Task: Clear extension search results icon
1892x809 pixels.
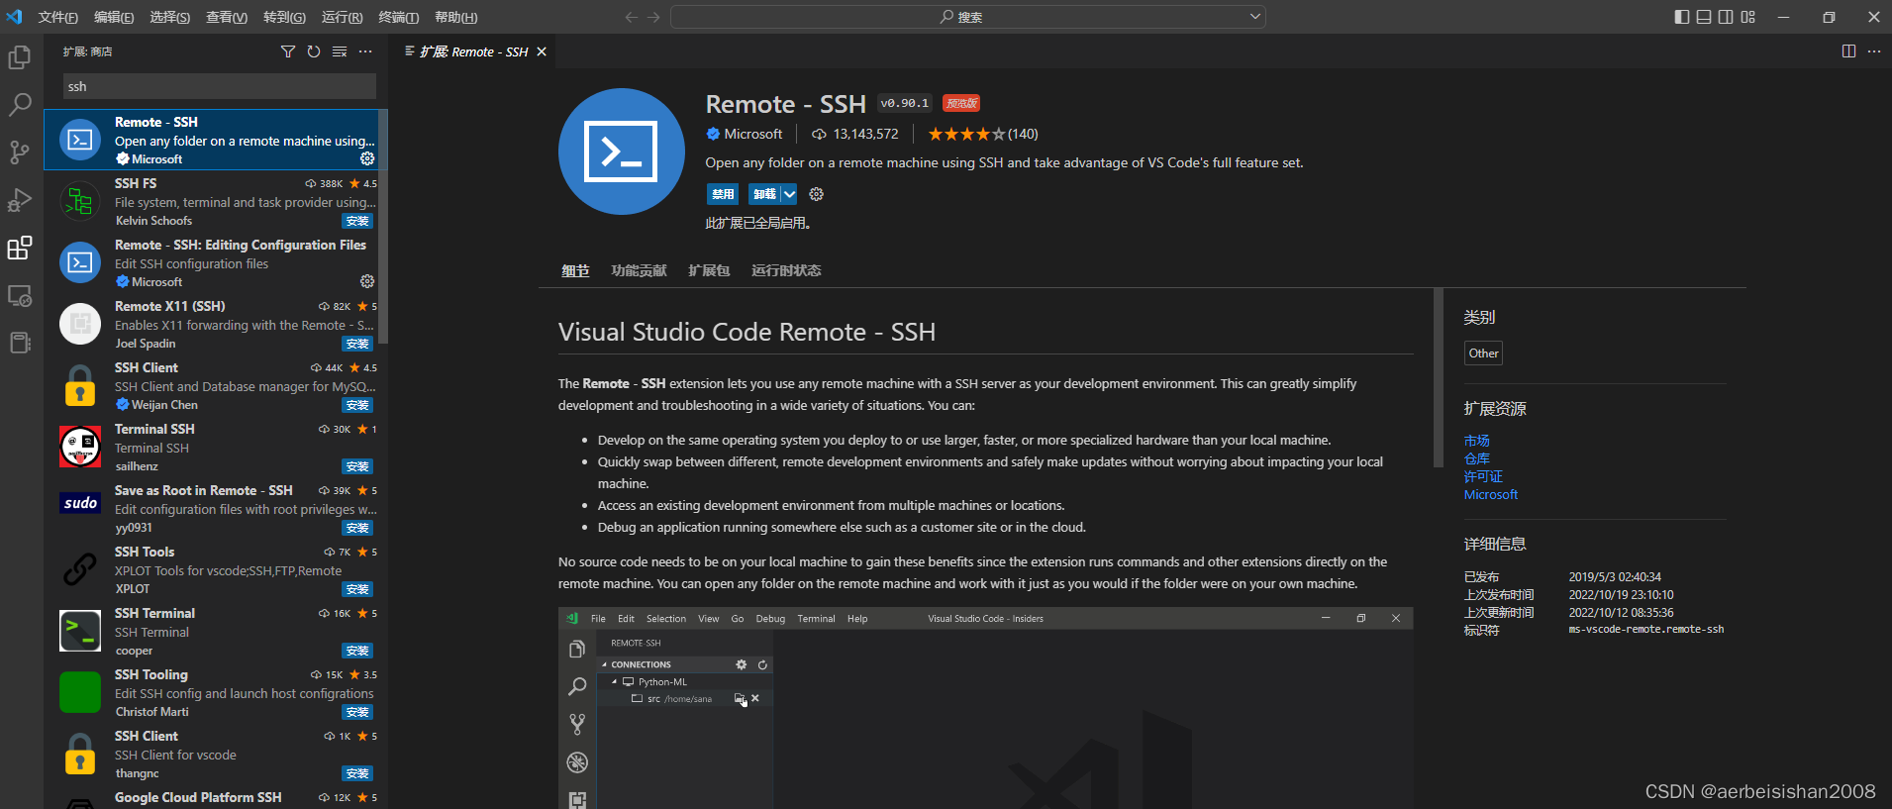Action: tap(340, 51)
